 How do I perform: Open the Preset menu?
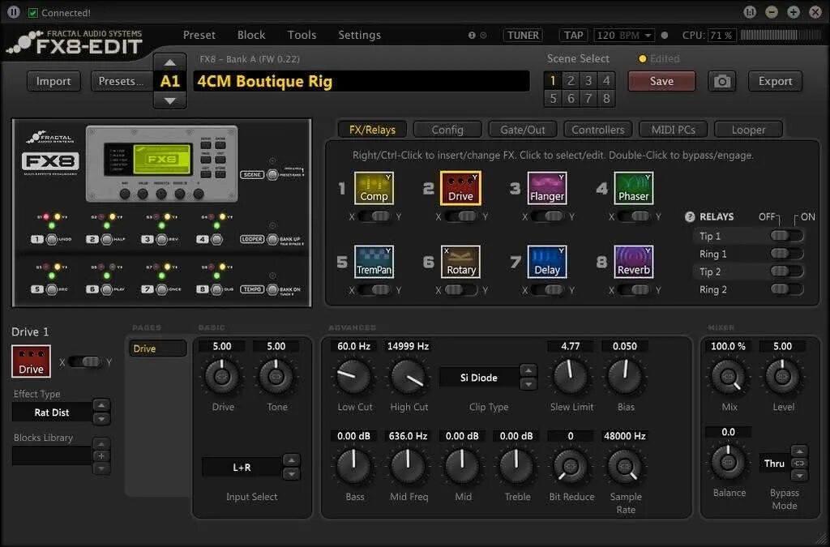click(x=199, y=36)
